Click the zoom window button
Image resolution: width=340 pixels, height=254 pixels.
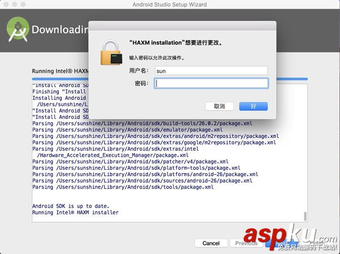(23, 5)
